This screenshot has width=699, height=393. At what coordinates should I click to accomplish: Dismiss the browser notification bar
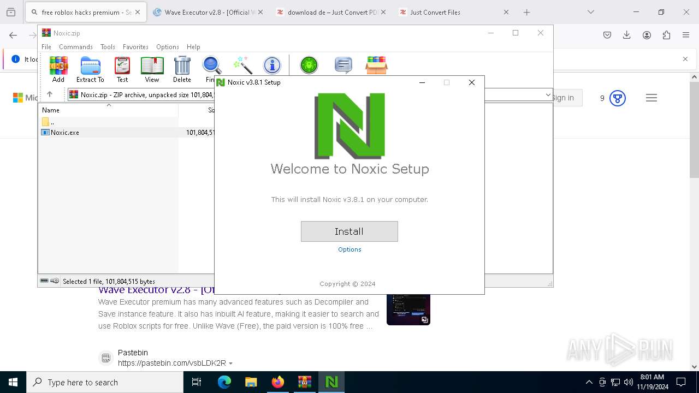685,59
